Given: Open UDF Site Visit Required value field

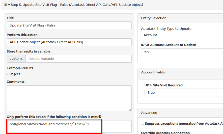Looking at the screenshot, I should click(x=184, y=92).
